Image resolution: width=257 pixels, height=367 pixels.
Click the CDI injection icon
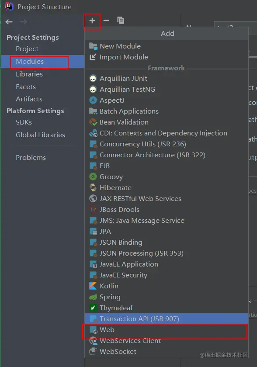[93, 133]
